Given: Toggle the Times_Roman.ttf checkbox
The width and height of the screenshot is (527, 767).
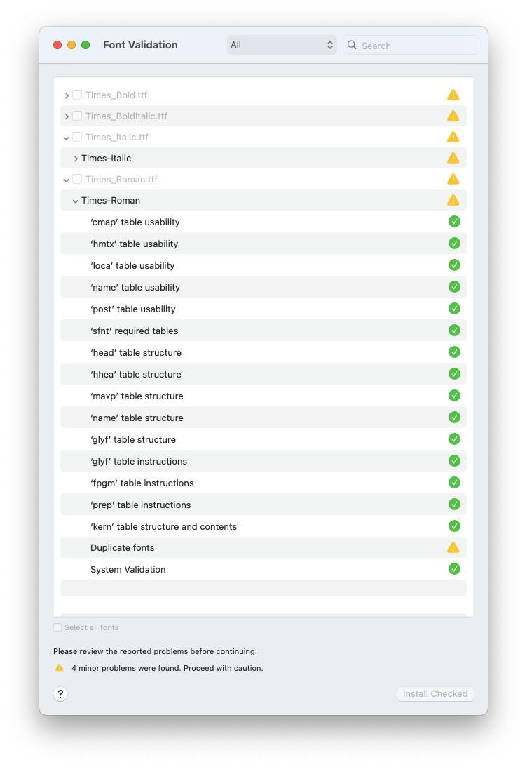Looking at the screenshot, I should pos(77,179).
